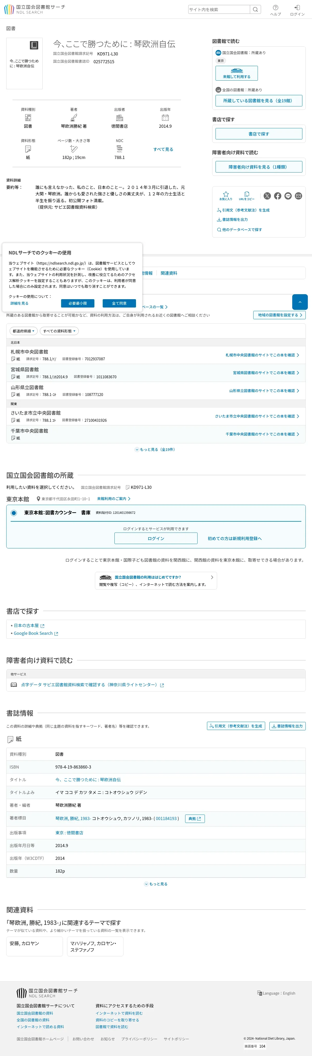Viewport: 312px width, 1056px height.
Task: Open 障害者向け資料を見る（1種類）
Action: click(259, 167)
